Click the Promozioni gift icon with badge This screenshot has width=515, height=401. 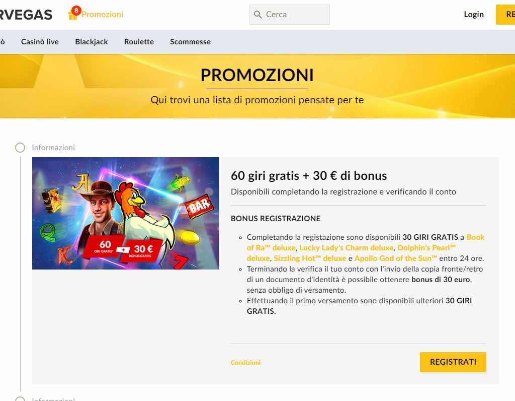(74, 13)
